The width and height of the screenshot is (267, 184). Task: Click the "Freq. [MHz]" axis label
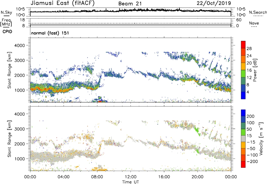(6, 22)
